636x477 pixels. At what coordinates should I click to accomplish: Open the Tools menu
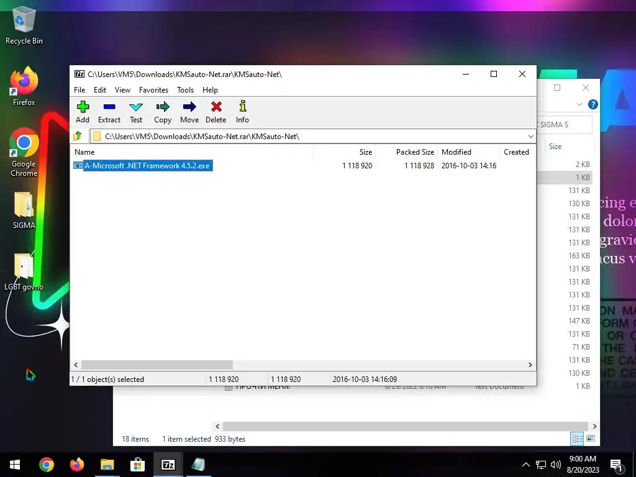coord(185,90)
